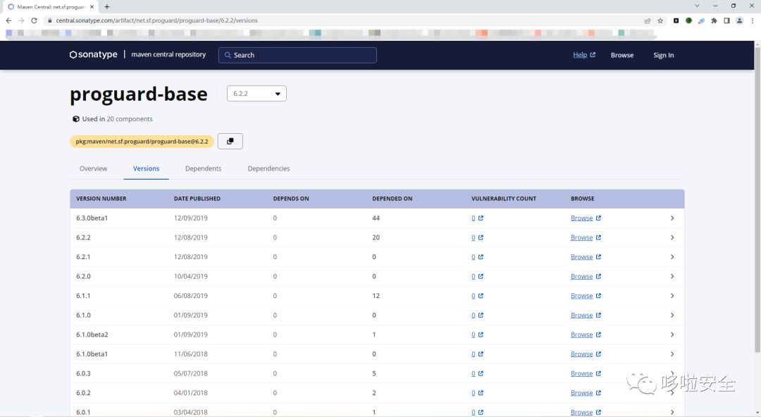This screenshot has width=761, height=417.
Task: Open the browser extensions puzzle icon
Action: click(x=714, y=20)
